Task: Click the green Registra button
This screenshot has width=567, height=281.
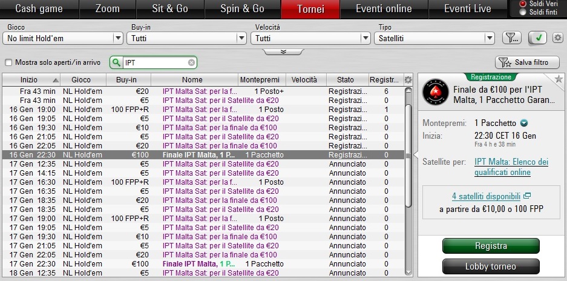Action: [491, 246]
